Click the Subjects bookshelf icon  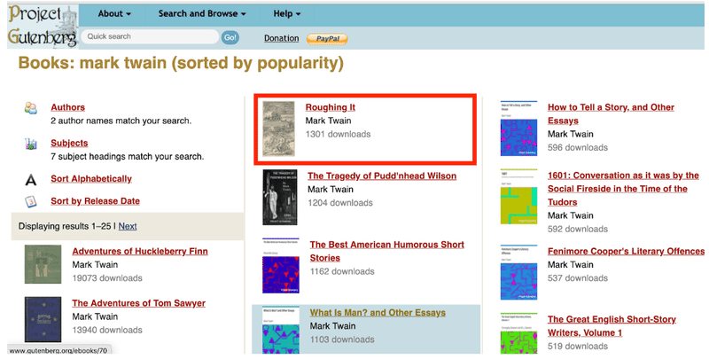coord(31,144)
